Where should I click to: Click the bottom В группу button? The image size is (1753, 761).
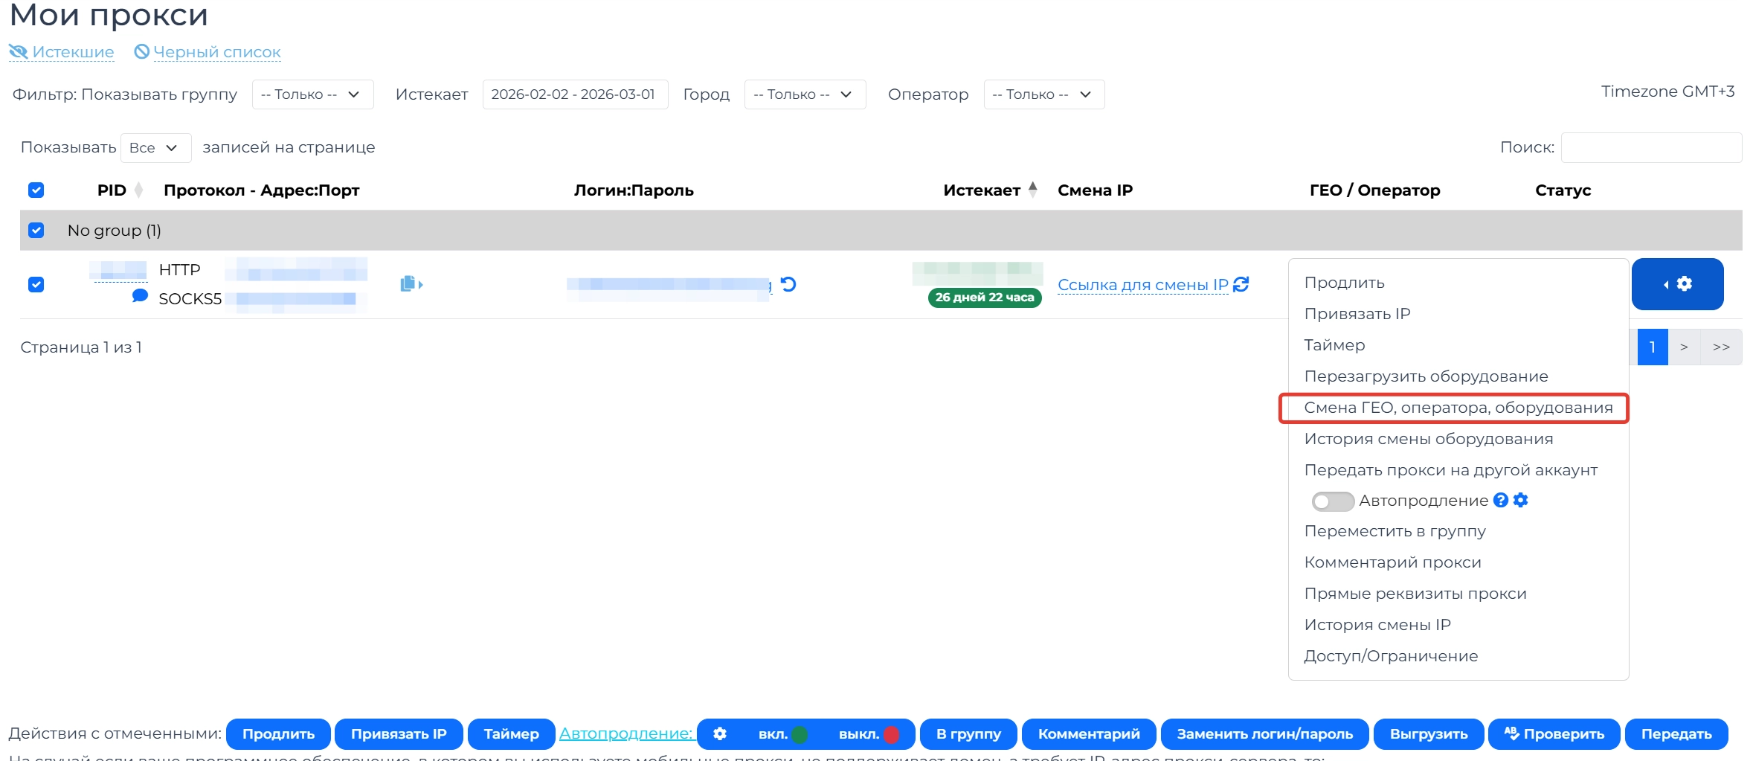click(x=968, y=734)
